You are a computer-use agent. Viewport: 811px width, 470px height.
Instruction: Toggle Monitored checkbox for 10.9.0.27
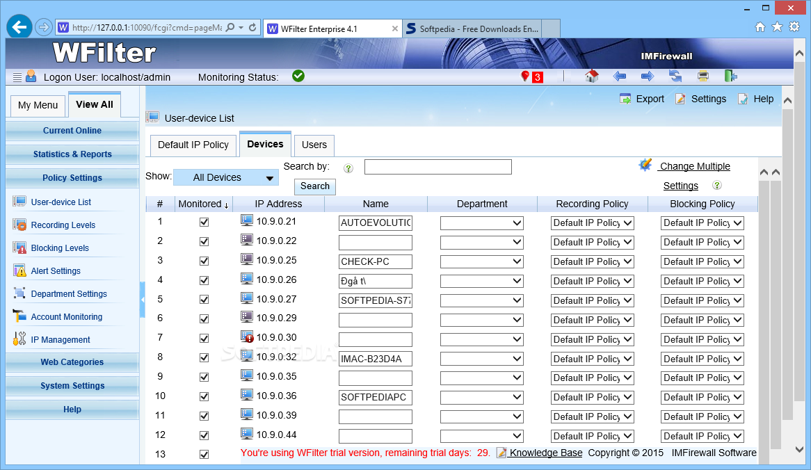tap(204, 300)
